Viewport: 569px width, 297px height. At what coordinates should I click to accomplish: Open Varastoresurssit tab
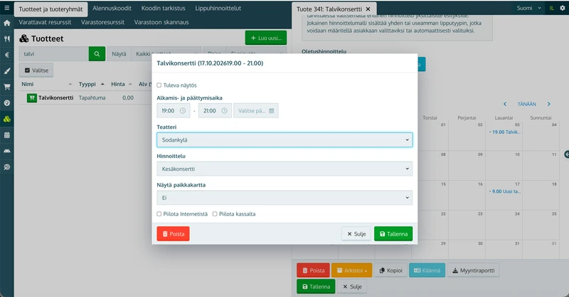(x=102, y=22)
